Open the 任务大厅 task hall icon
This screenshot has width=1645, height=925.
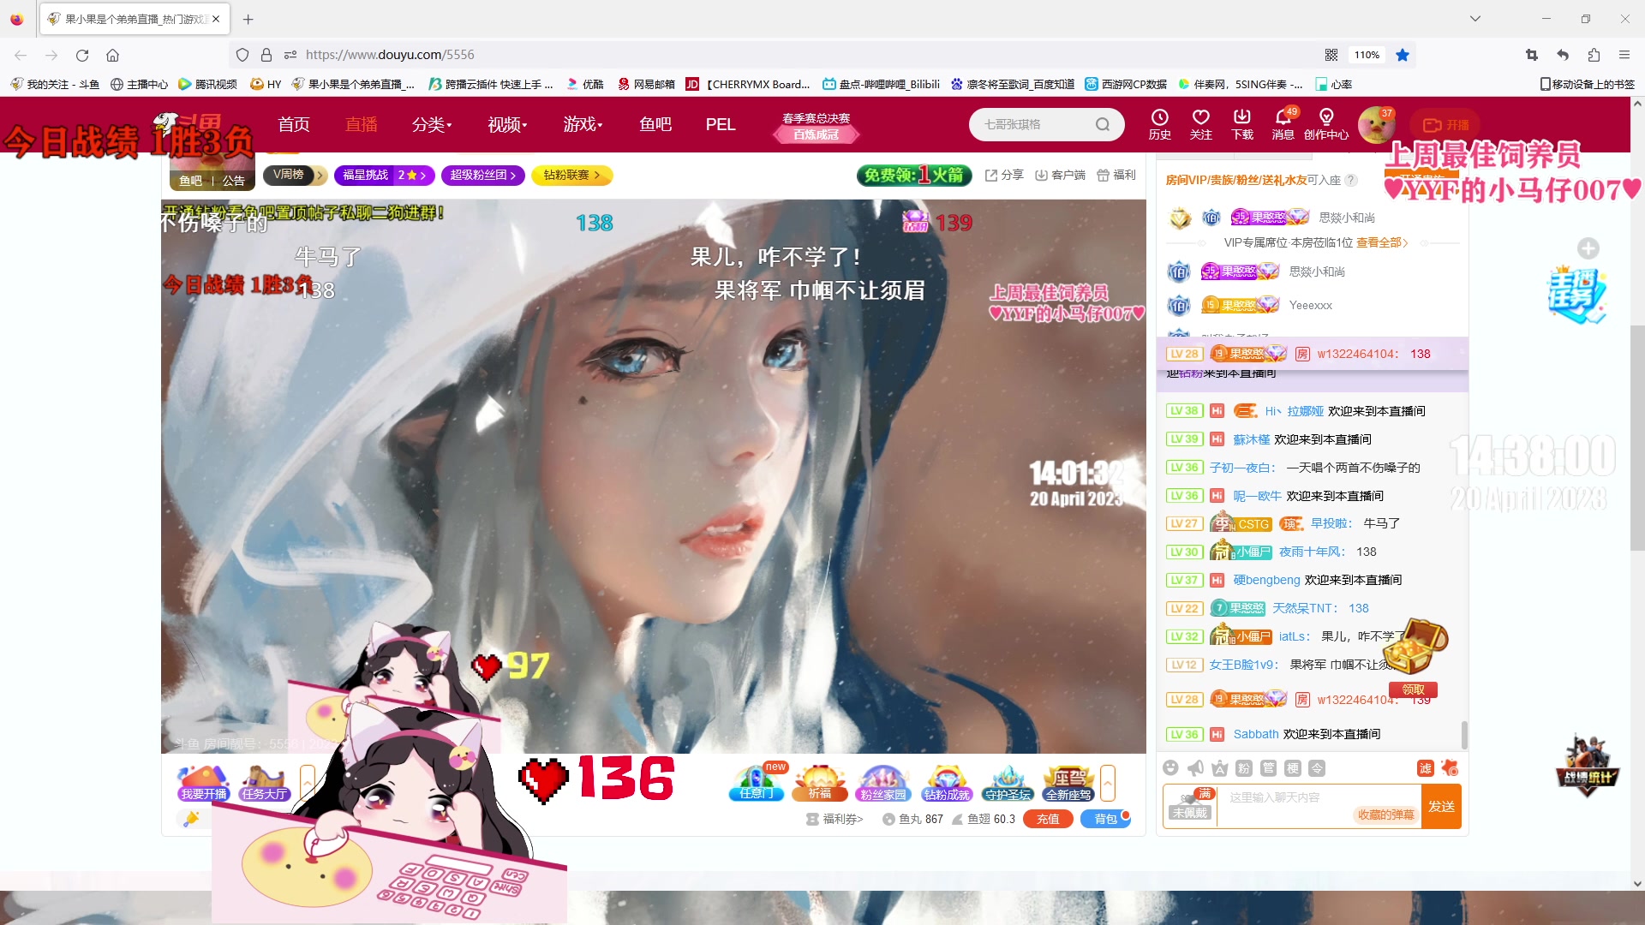coord(264,782)
